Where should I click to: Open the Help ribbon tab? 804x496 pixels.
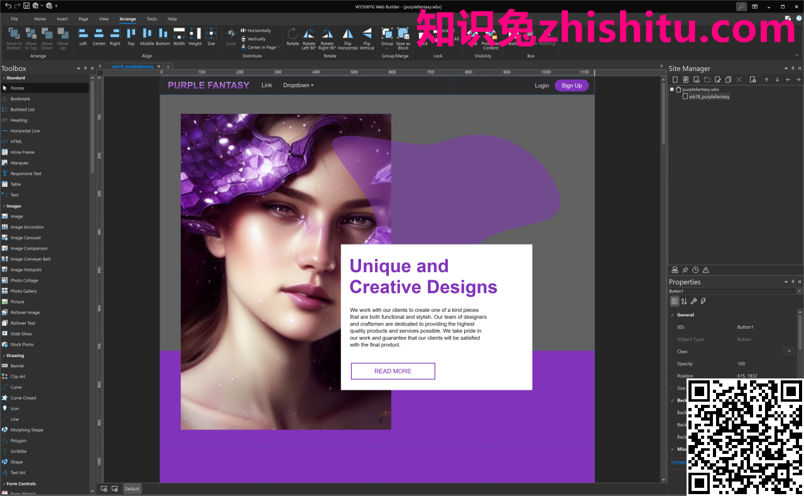172,19
